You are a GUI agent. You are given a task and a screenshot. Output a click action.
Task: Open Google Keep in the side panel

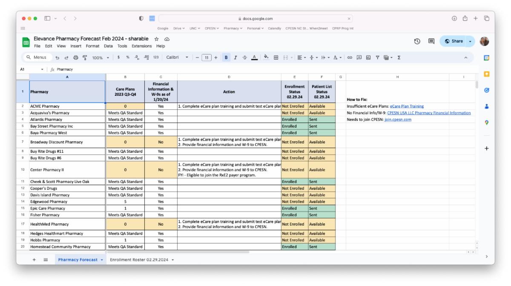pos(486,74)
